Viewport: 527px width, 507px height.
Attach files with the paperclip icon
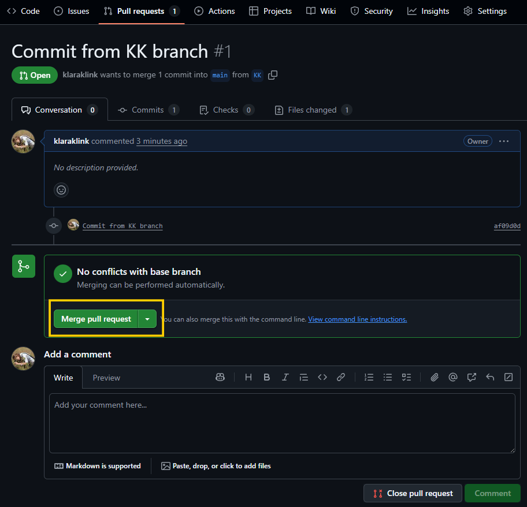pyautogui.click(x=435, y=377)
